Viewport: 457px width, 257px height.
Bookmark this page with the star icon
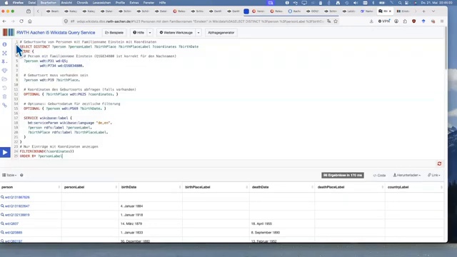pos(336,21)
